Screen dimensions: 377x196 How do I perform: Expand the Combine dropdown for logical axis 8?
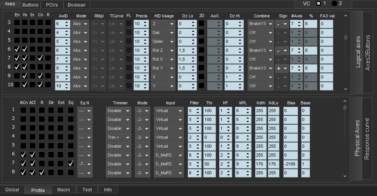(260, 68)
